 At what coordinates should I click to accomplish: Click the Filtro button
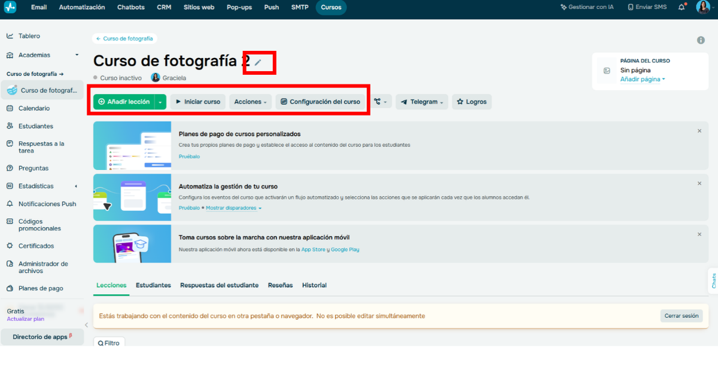click(x=109, y=343)
